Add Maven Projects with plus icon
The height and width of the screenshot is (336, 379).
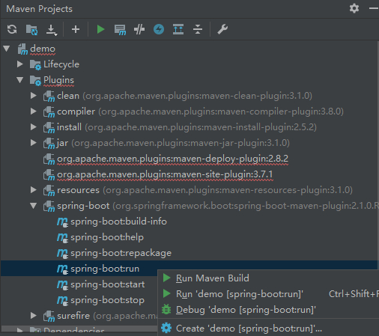(x=76, y=29)
